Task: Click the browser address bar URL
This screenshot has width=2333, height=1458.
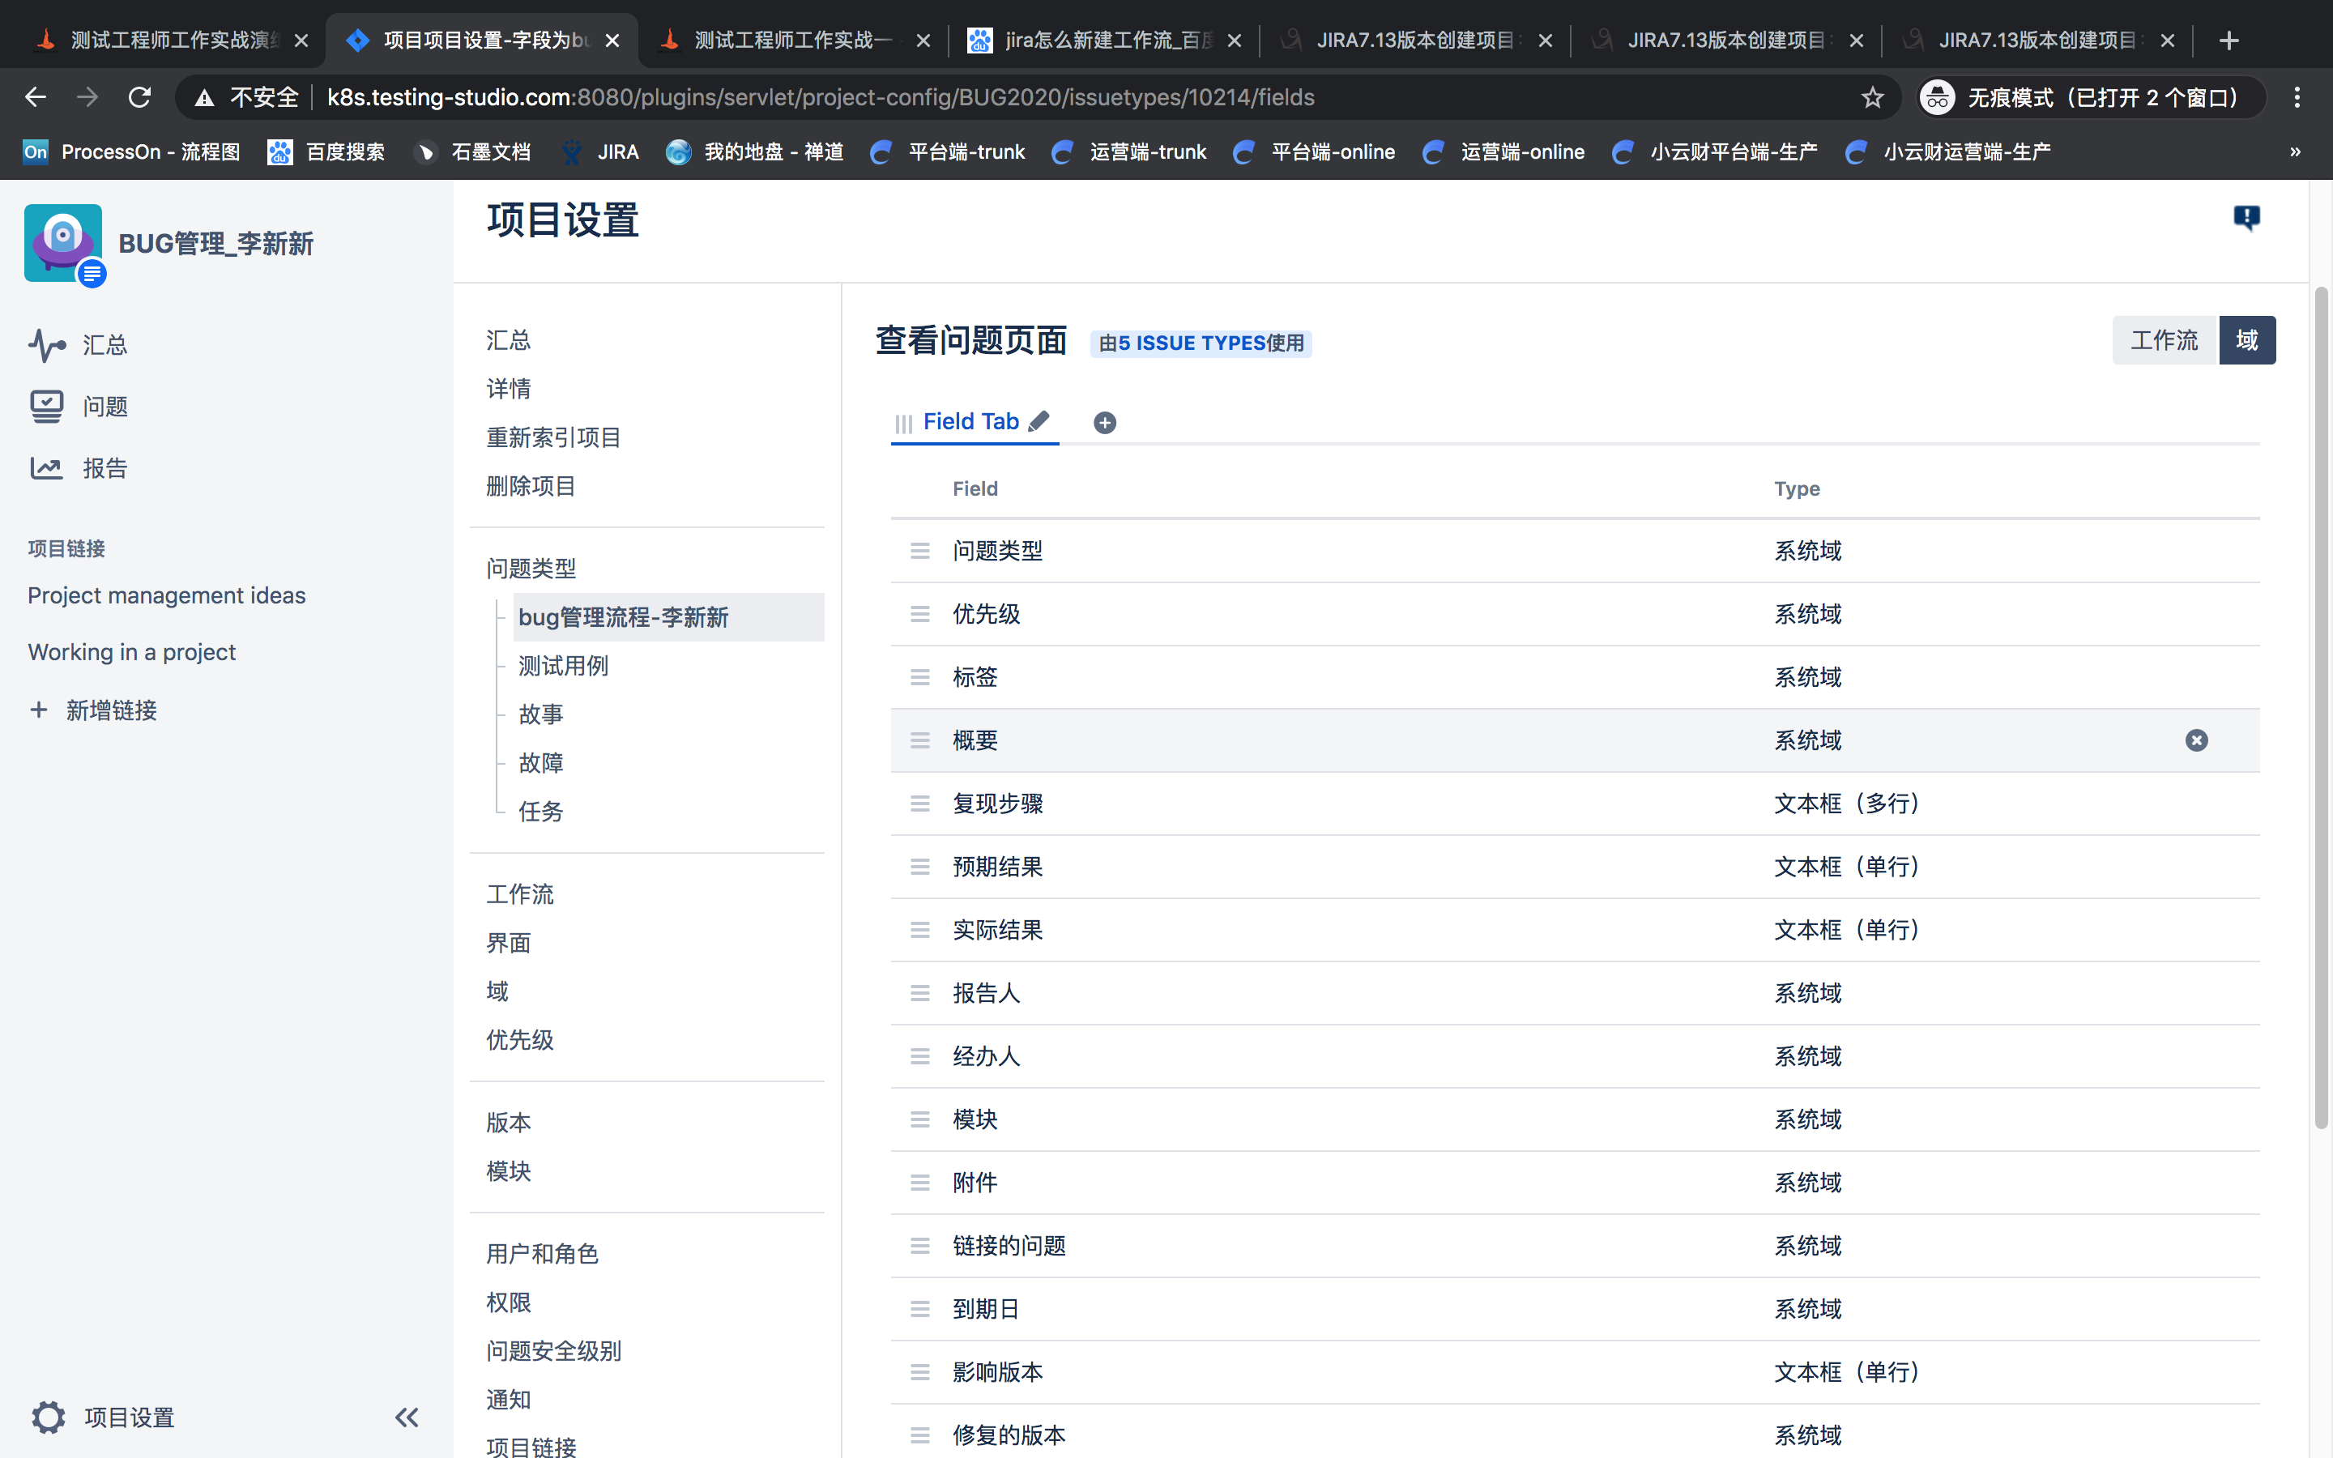Action: (x=821, y=97)
